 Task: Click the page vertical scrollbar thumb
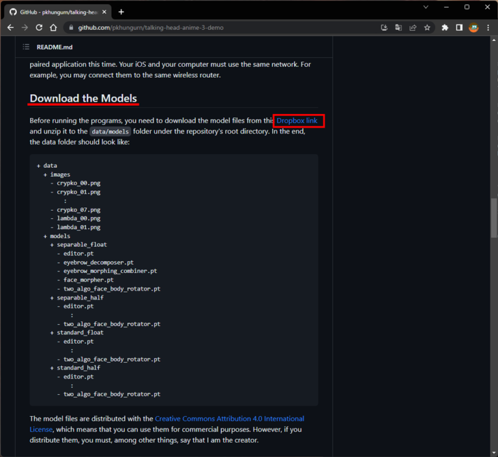[493, 218]
